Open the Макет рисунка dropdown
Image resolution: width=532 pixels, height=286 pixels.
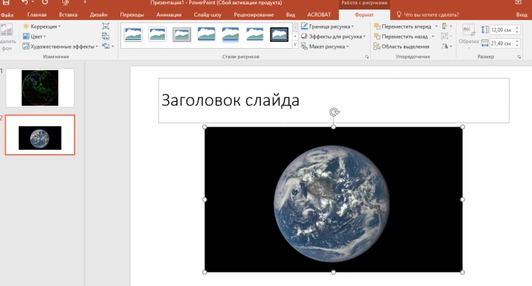[x=325, y=47]
